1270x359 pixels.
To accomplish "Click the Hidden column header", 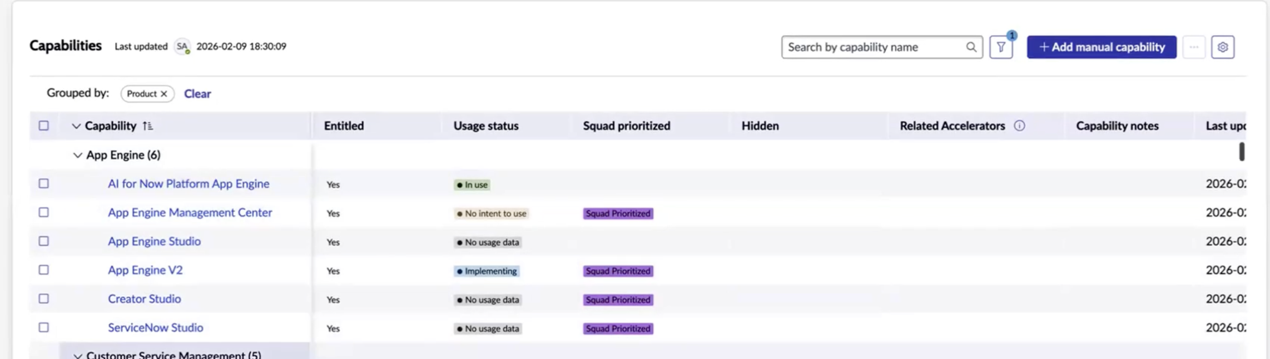I will (760, 126).
